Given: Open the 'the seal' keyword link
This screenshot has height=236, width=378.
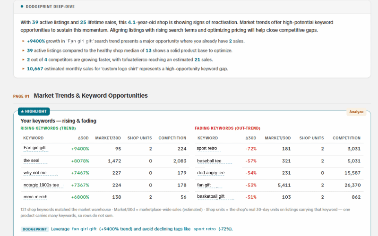Looking at the screenshot, I should (31, 160).
